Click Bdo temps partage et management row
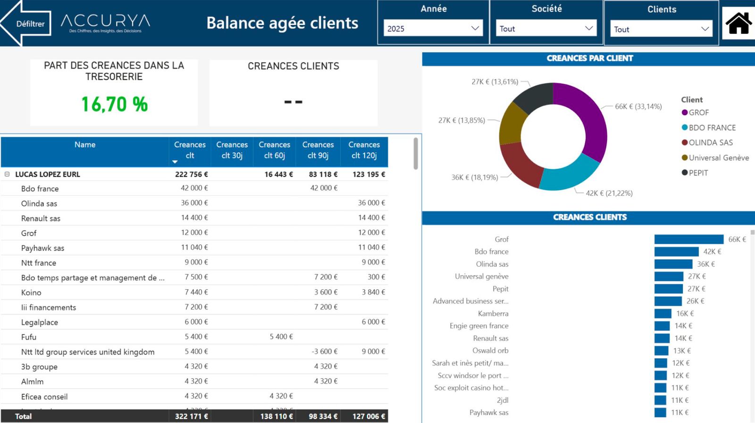The width and height of the screenshot is (755, 423). [194, 277]
